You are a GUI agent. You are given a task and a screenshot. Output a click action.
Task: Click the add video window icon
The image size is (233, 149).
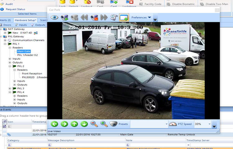tap(124, 17)
